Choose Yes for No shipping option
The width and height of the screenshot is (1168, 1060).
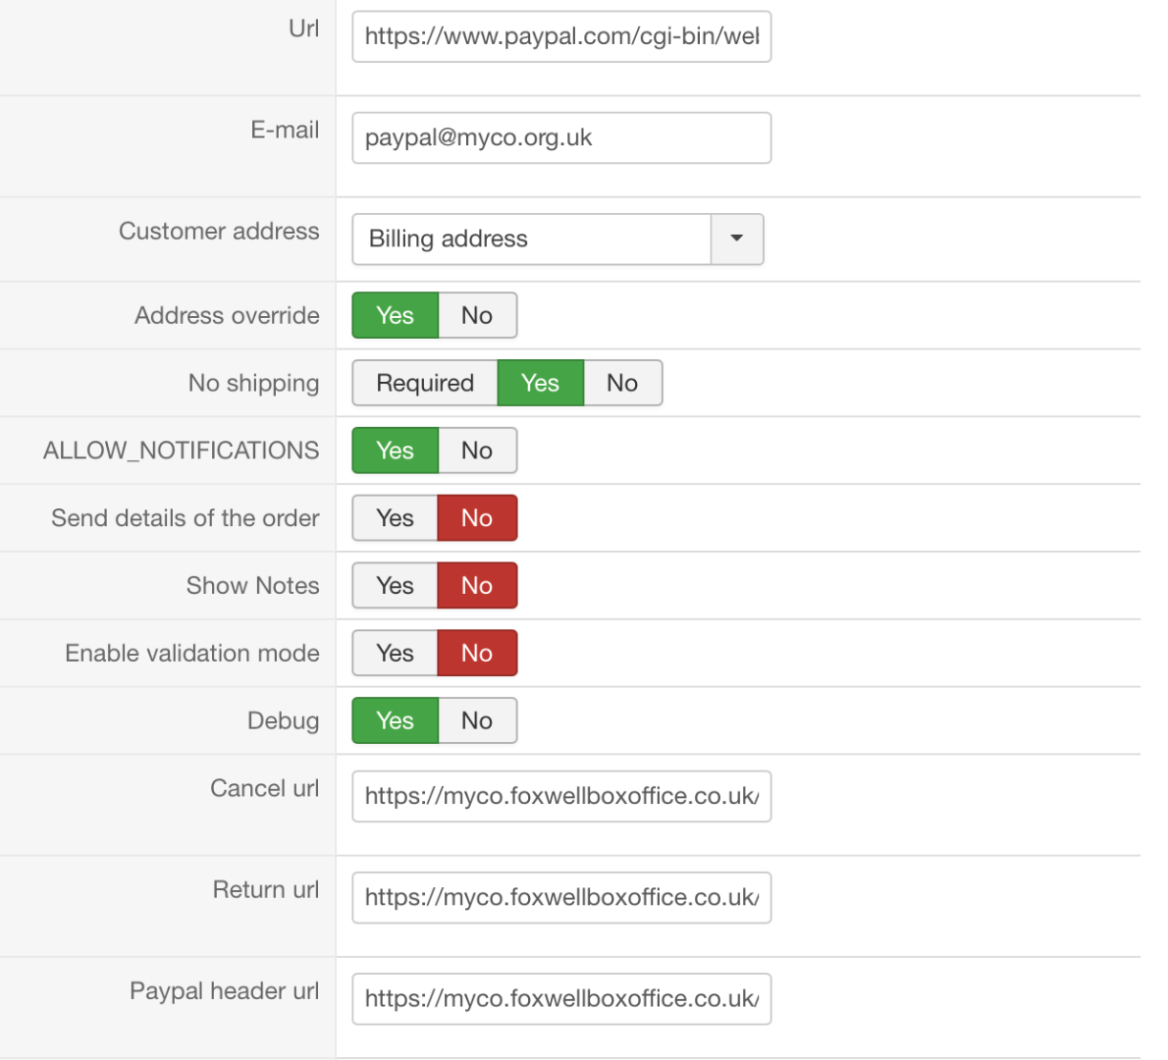[x=541, y=383]
